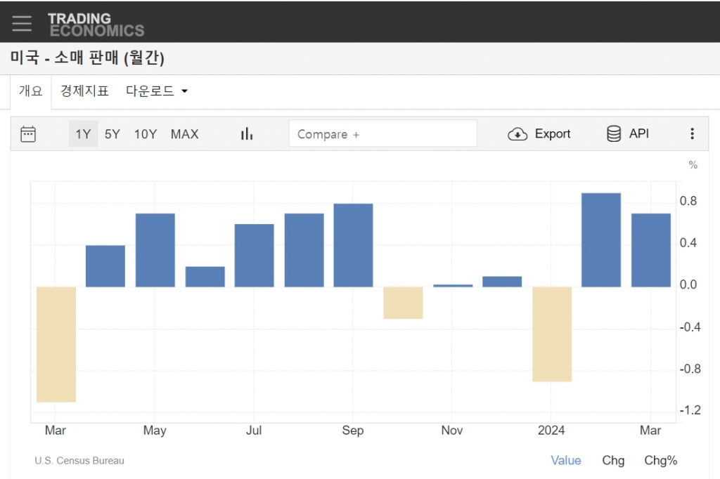Screen dimensions: 720x479
Task: Switch chart to 5Y range
Action: pos(112,134)
